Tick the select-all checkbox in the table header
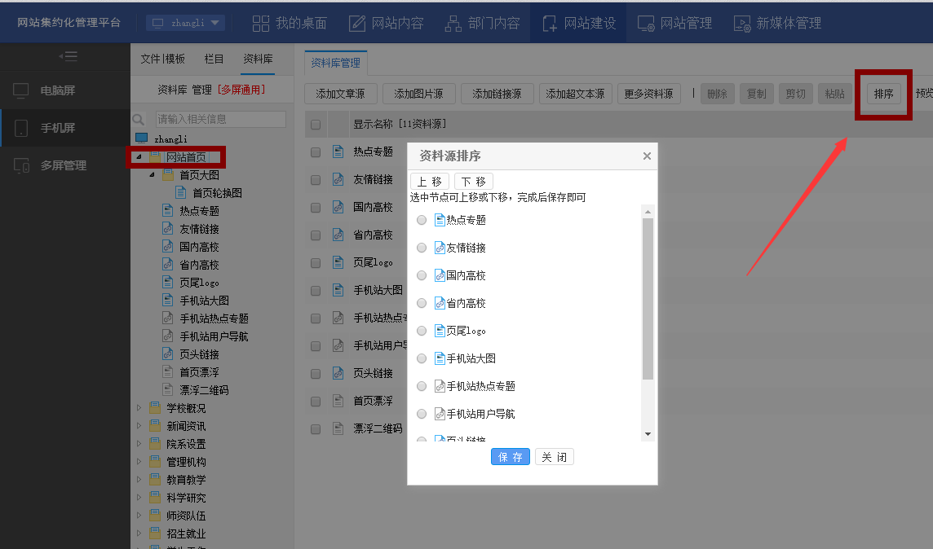Viewport: 933px width, 549px height. point(316,125)
